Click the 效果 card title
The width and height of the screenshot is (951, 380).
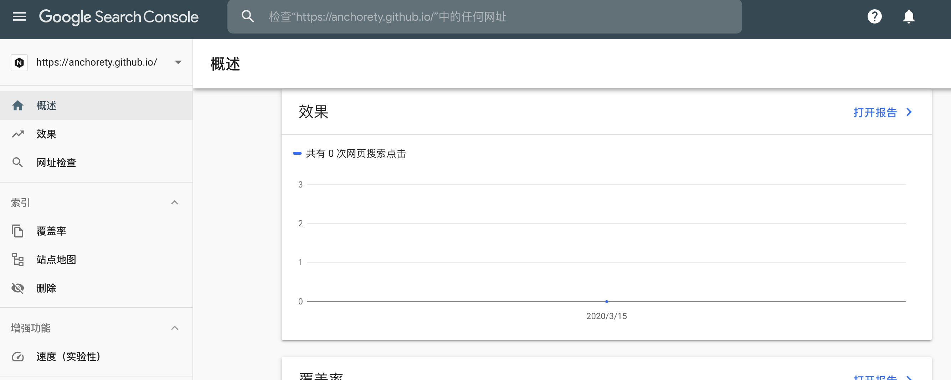pos(313,112)
